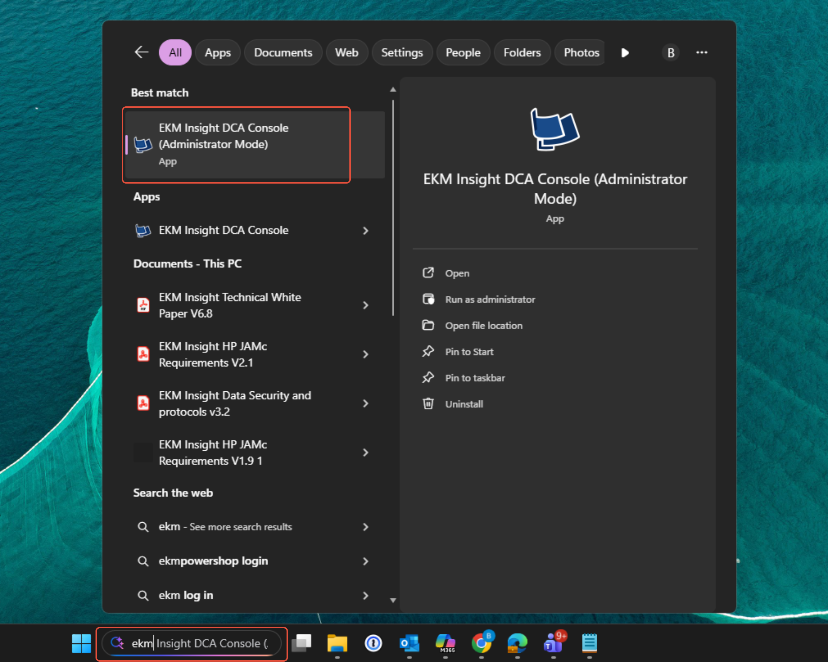Expand chevron for 'ekmpowershop login' suggestion
Viewport: 828px width, 662px height.
click(x=366, y=561)
